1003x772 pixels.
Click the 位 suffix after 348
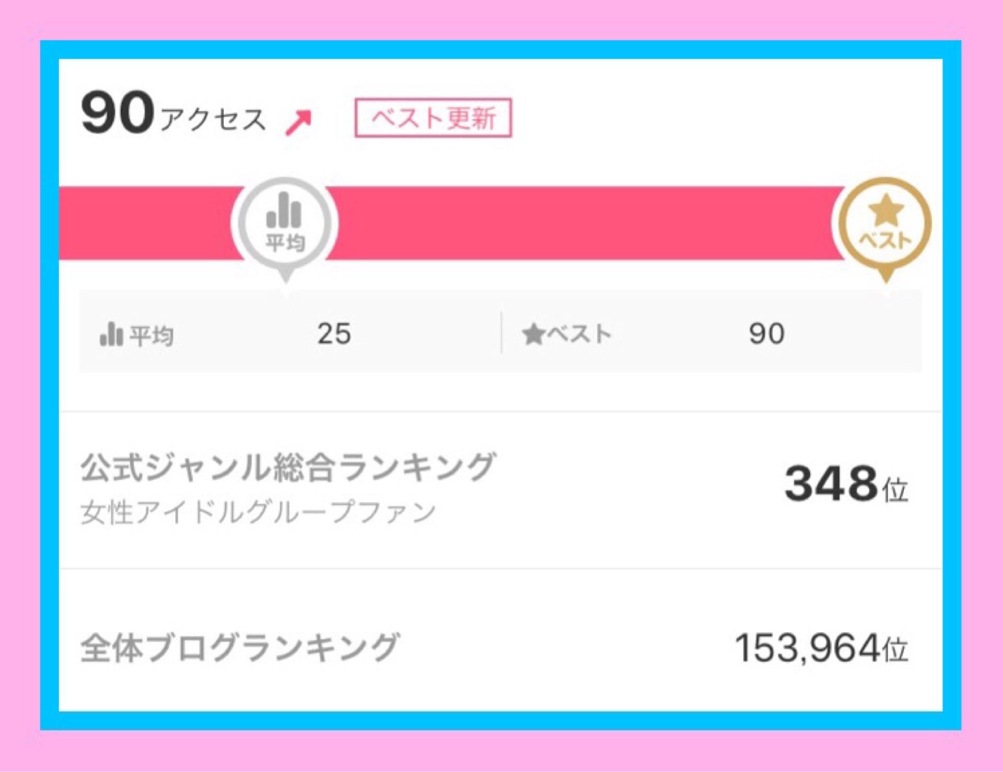(895, 490)
